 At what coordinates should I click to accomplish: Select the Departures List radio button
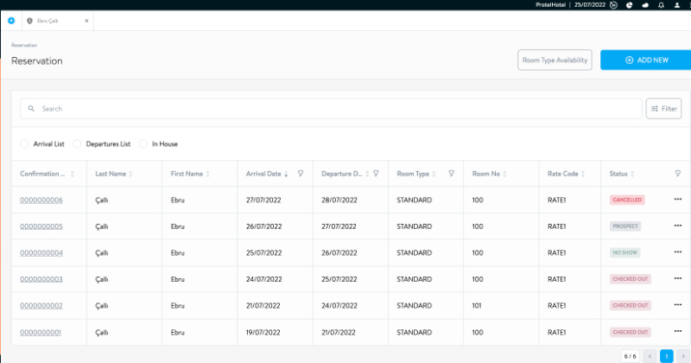[x=77, y=143]
